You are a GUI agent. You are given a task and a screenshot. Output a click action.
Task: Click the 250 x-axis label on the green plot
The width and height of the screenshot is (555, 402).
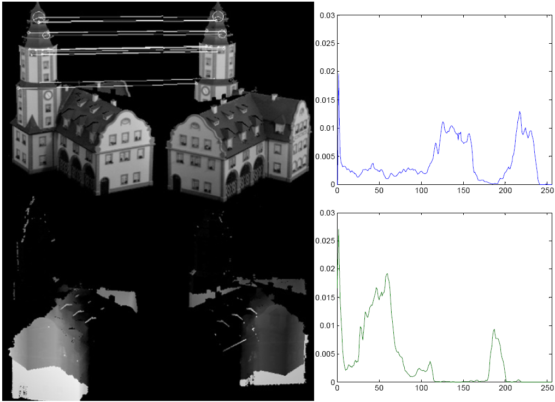[x=547, y=388]
